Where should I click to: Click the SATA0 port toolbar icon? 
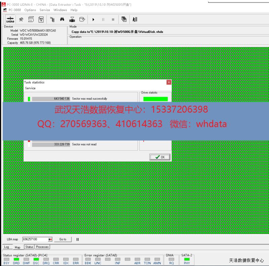tap(10, 20)
